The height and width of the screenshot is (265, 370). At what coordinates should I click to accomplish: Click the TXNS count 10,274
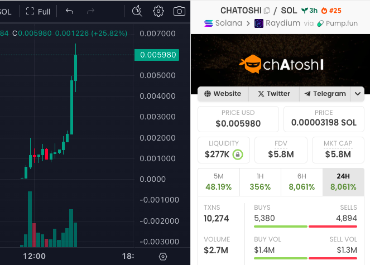(217, 219)
